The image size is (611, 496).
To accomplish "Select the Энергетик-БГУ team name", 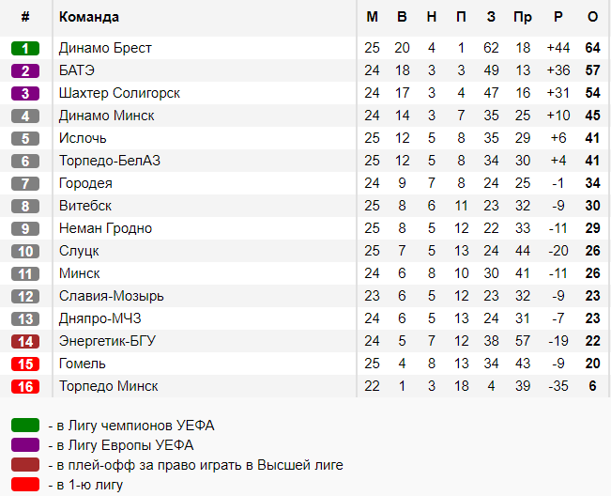I will click(x=107, y=341).
